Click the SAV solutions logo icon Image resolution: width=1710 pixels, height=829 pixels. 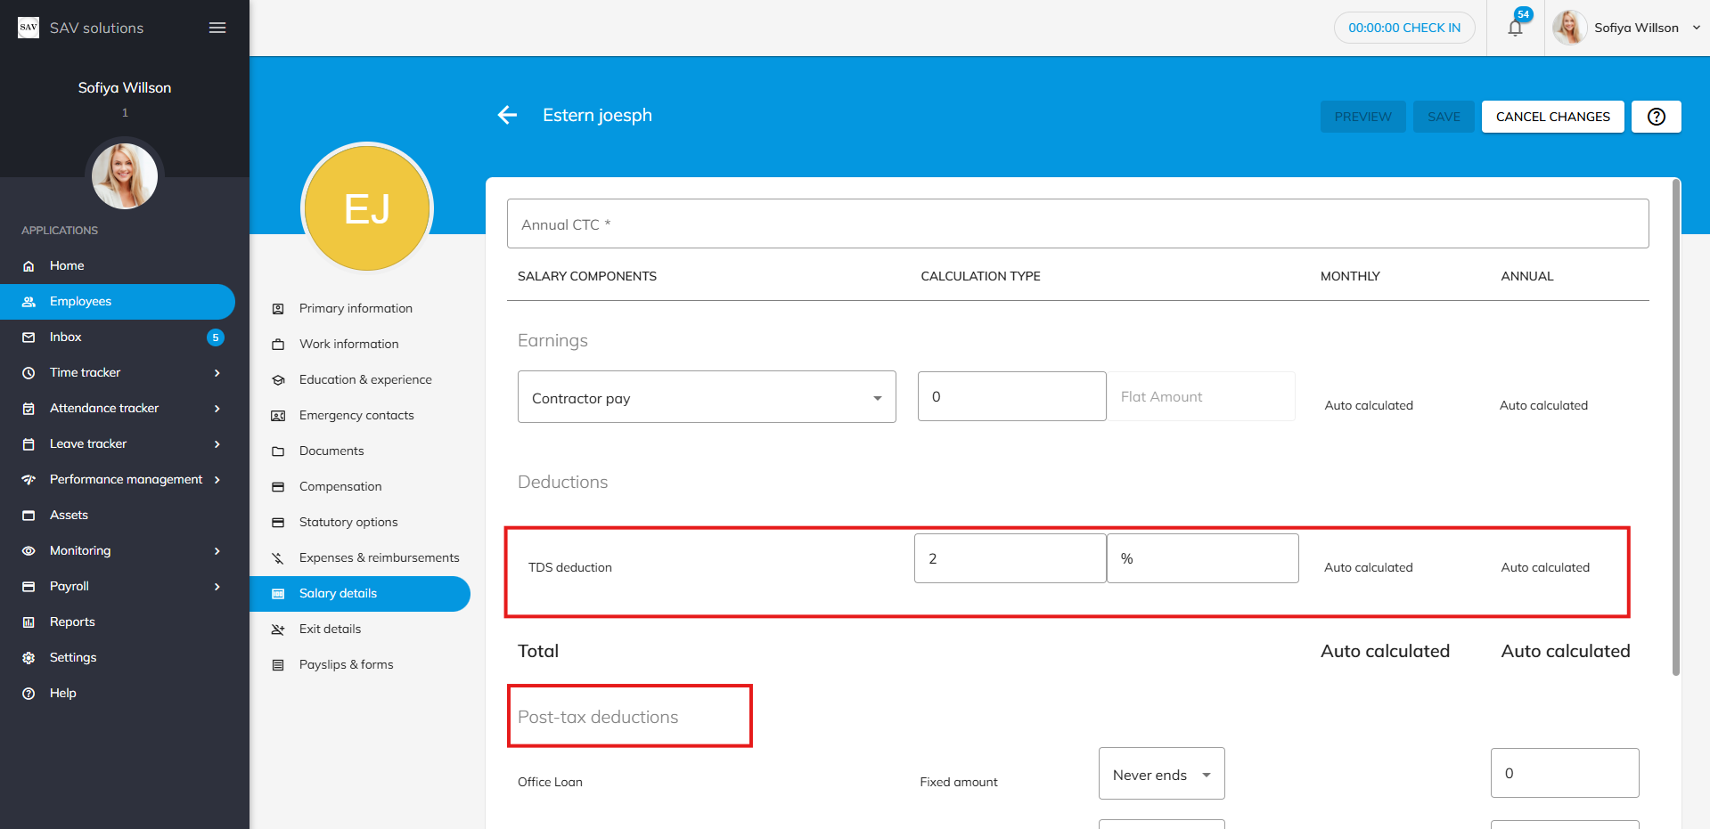tap(29, 28)
